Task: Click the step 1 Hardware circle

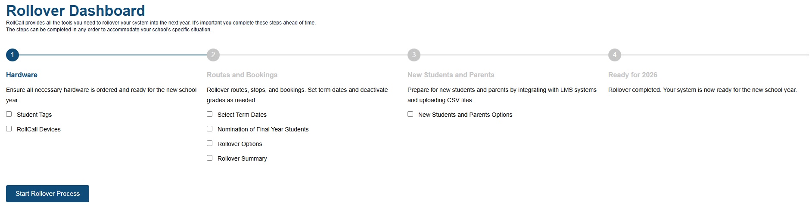Action: [x=12, y=55]
